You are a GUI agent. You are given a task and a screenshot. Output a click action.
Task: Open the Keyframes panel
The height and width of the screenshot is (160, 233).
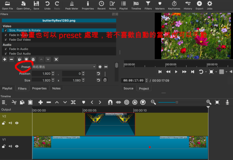click(174, 5)
